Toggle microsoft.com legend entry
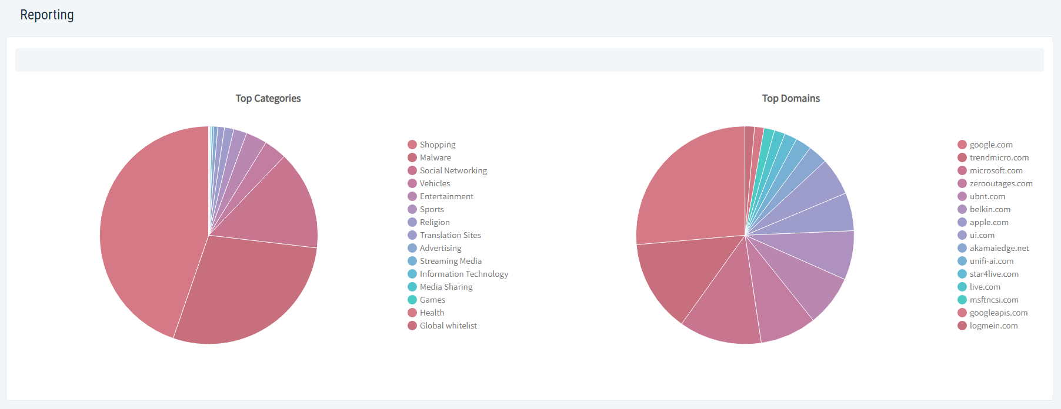The height and width of the screenshot is (409, 1061). point(990,170)
